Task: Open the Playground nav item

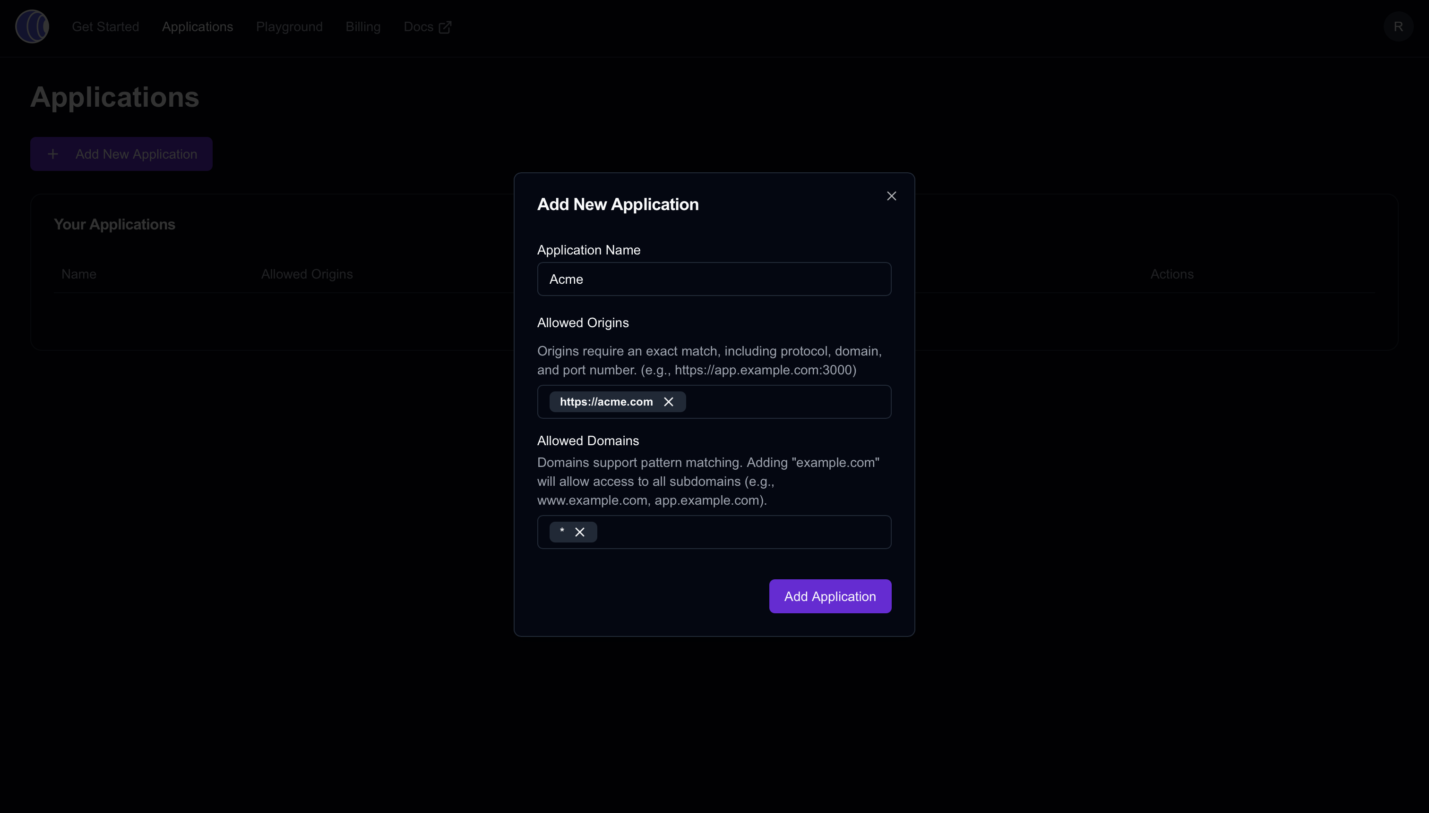Action: pos(289,27)
